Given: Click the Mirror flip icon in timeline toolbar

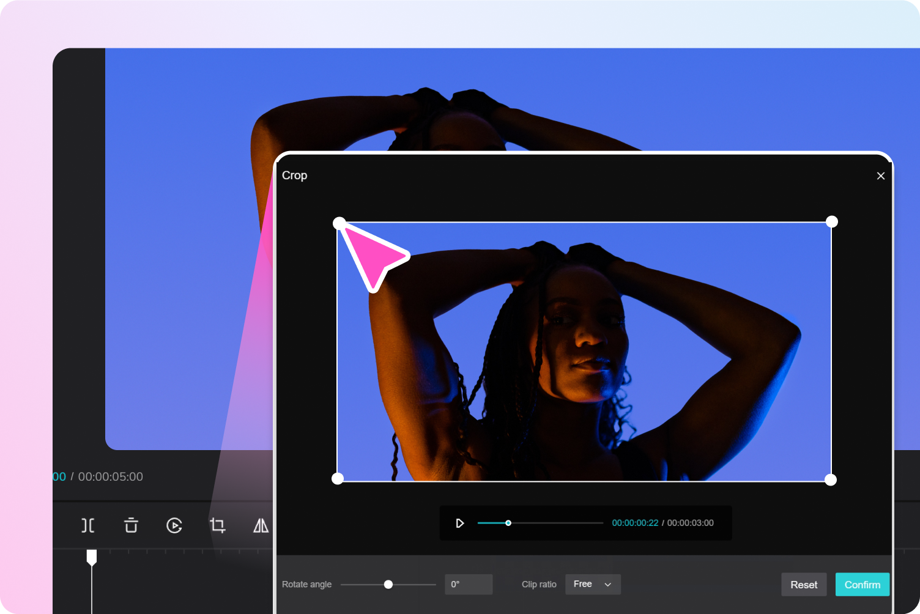Looking at the screenshot, I should (261, 525).
